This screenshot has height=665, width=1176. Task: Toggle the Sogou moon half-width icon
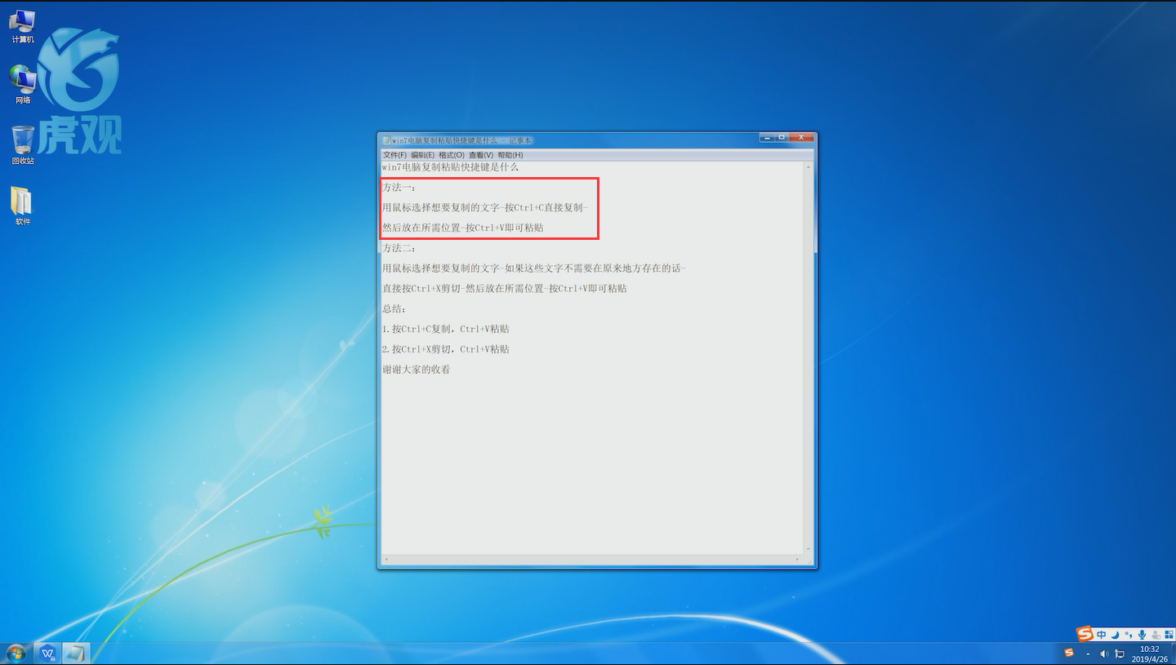tap(1115, 635)
